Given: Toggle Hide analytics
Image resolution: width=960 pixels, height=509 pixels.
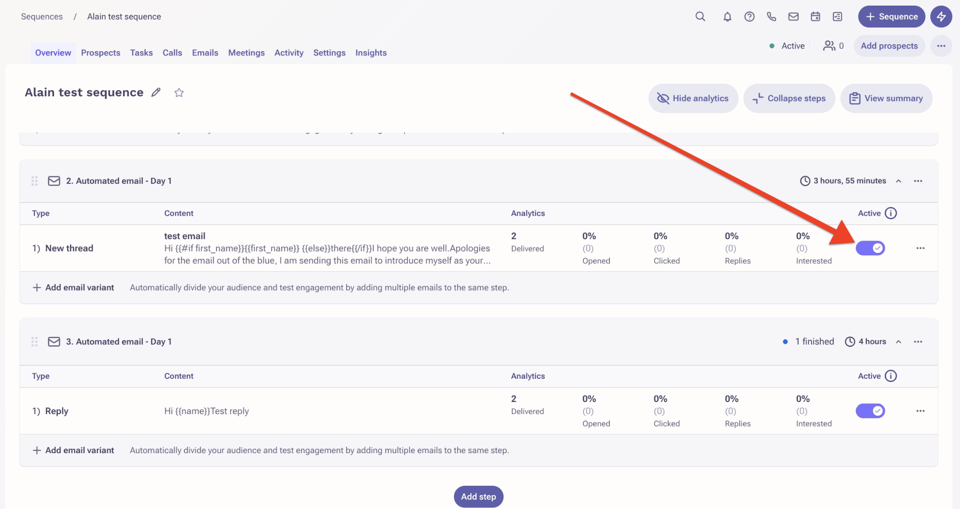Looking at the screenshot, I should click(x=693, y=98).
